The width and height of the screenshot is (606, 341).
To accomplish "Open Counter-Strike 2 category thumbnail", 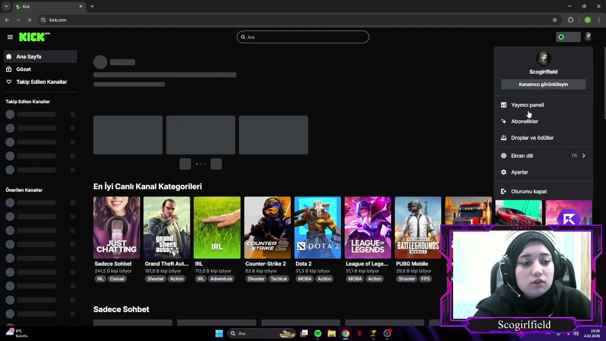I will pyautogui.click(x=267, y=227).
